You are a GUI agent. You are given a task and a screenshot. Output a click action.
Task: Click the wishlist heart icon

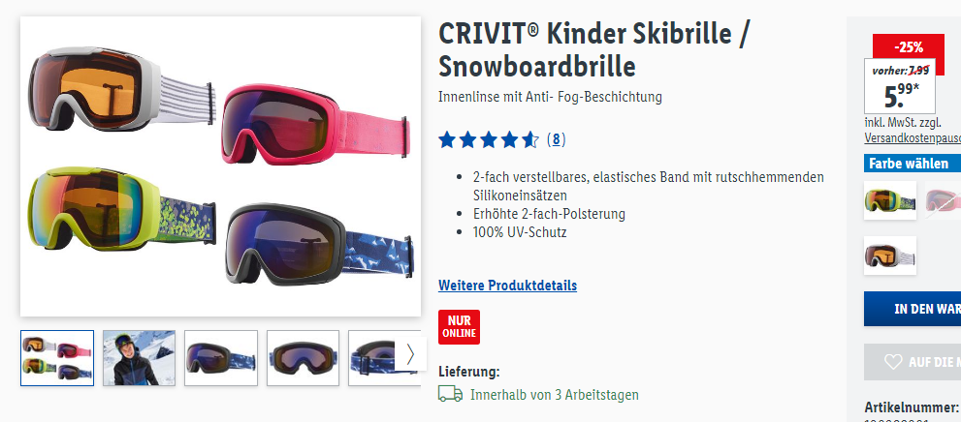pos(893,362)
